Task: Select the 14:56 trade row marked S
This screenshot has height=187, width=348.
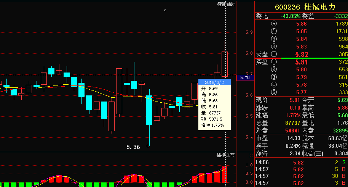Action: pyautogui.click(x=301, y=163)
